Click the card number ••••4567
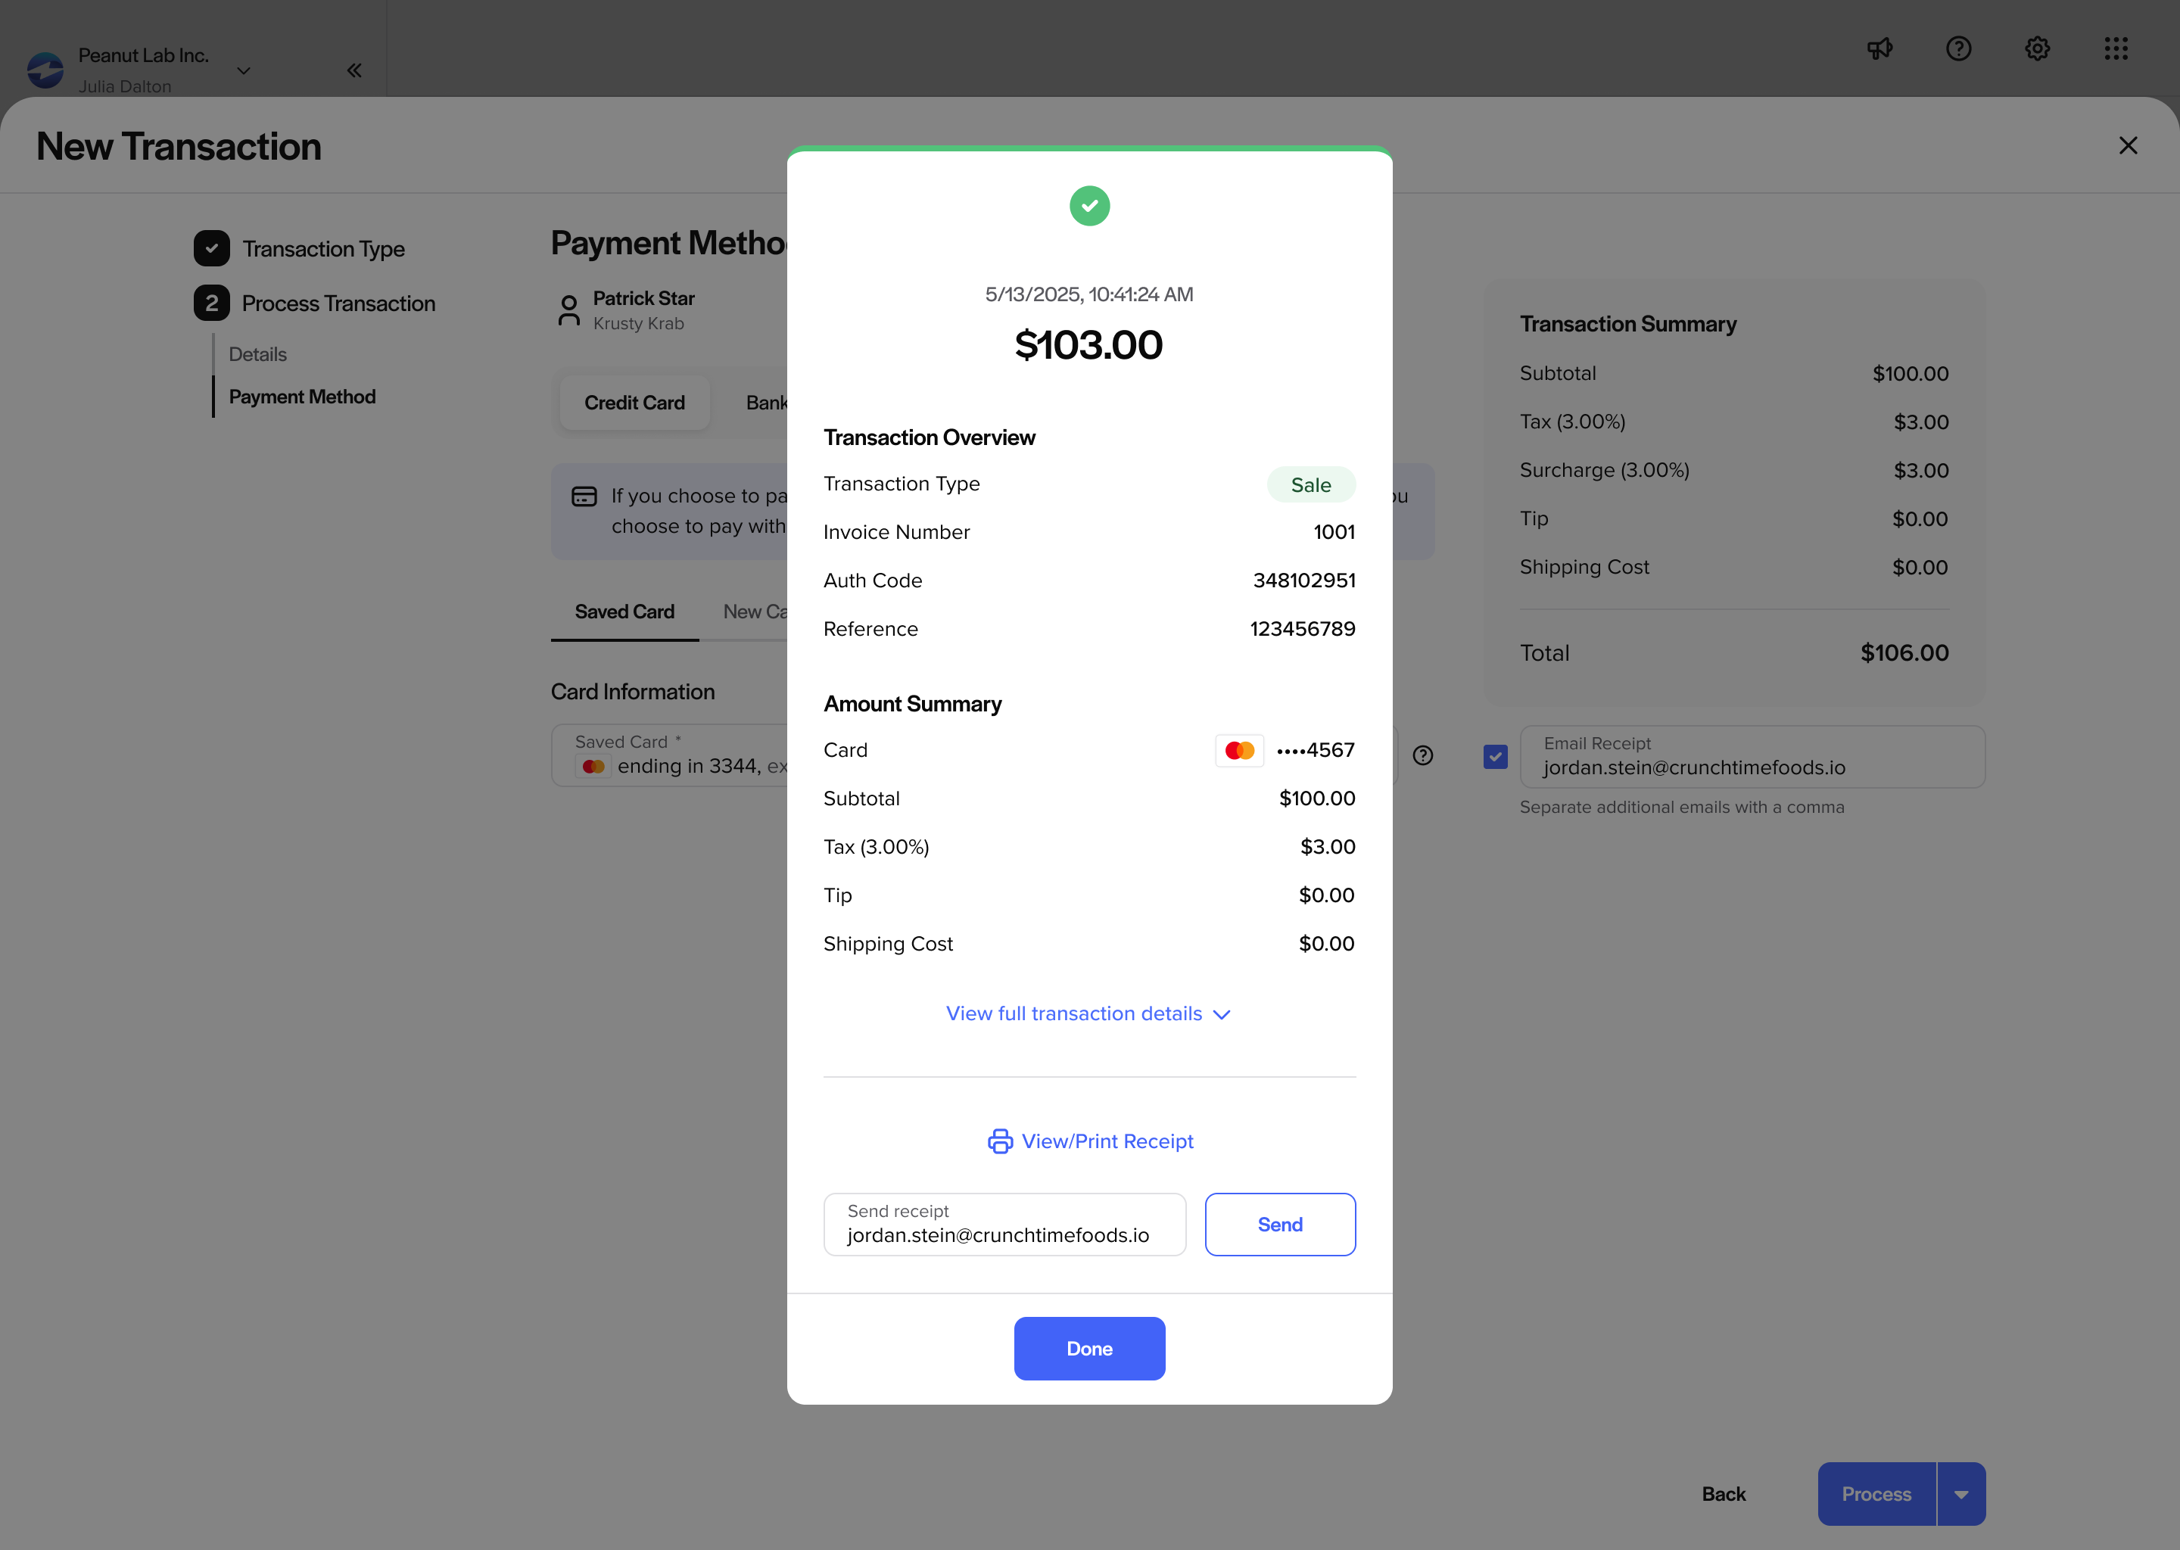This screenshot has height=1550, width=2180. [x=1316, y=750]
